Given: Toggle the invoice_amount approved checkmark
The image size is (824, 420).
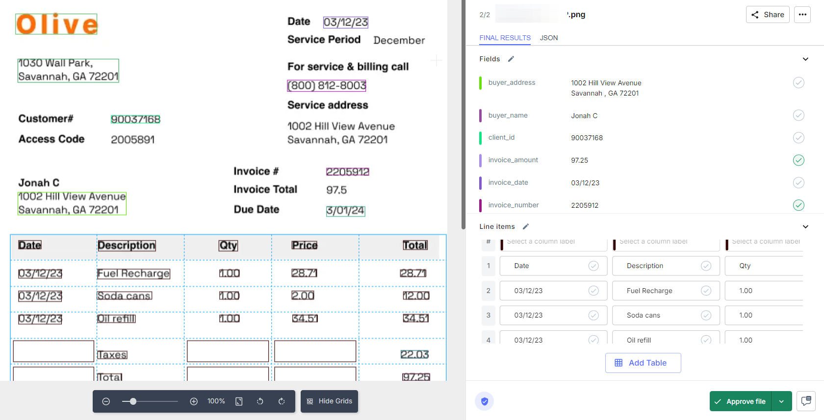Looking at the screenshot, I should (x=798, y=160).
